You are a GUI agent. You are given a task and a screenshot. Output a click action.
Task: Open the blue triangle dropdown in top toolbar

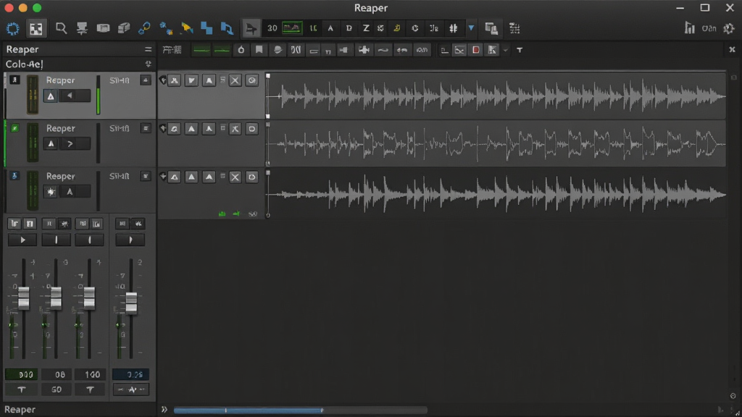(471, 28)
